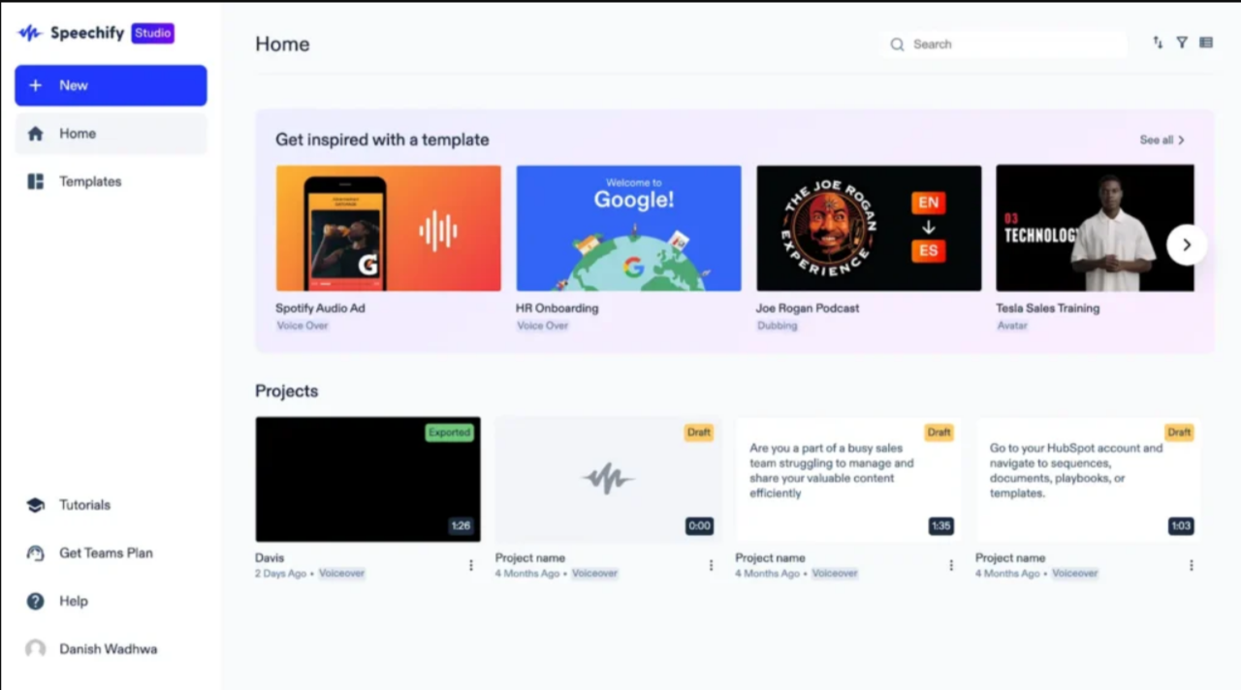This screenshot has height=690, width=1241.
Task: Click the Dubbing tag under Joe Rogan Podcast
Action: pyautogui.click(x=778, y=326)
